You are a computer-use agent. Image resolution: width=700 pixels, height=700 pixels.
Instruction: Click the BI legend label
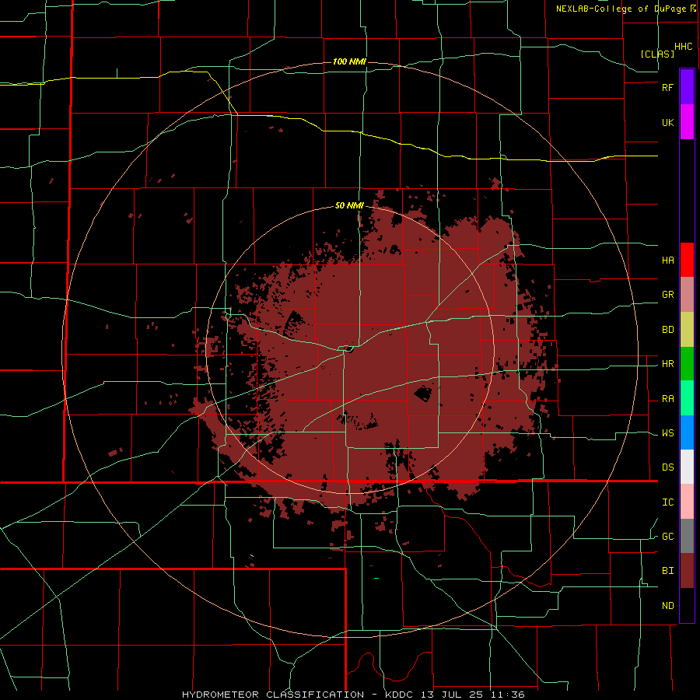click(x=668, y=571)
